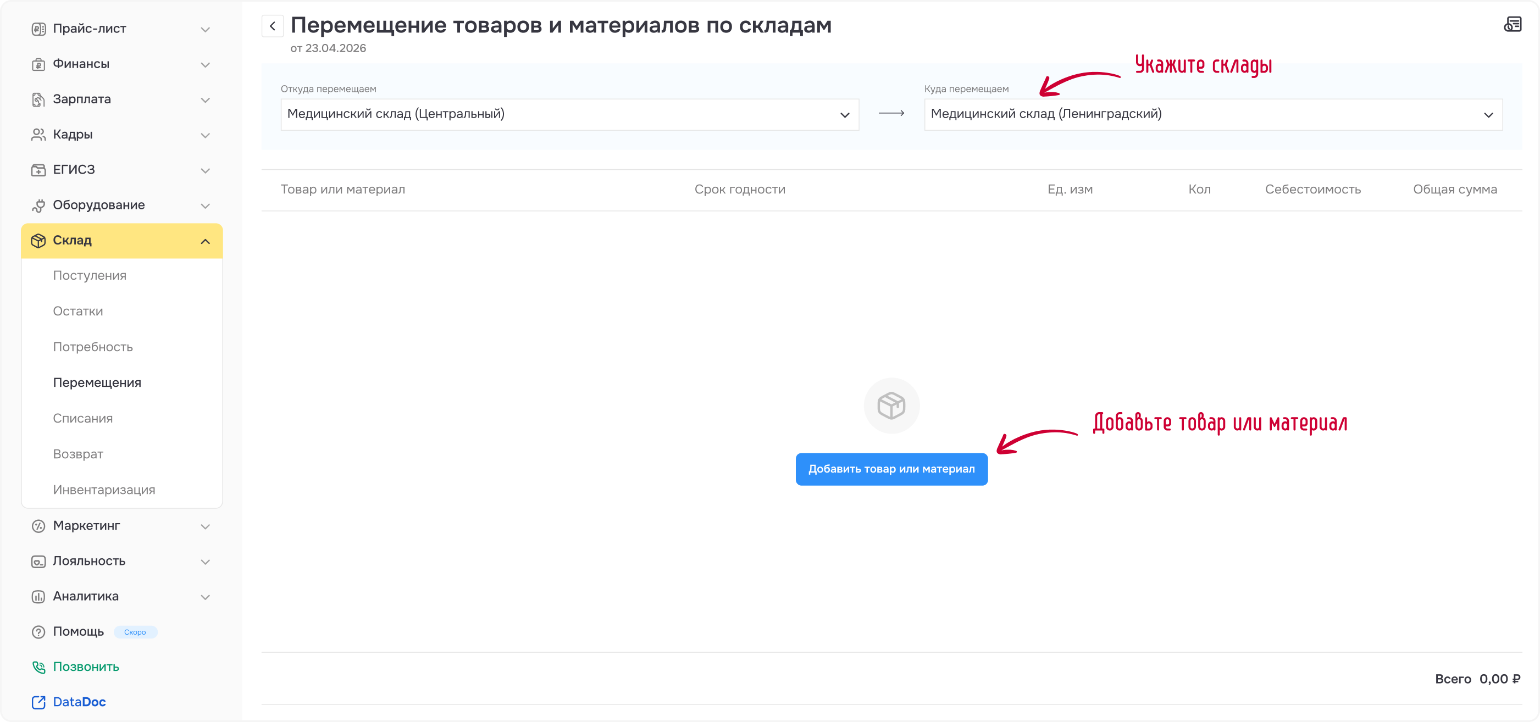Click Добавить товар или материал button

coord(891,469)
